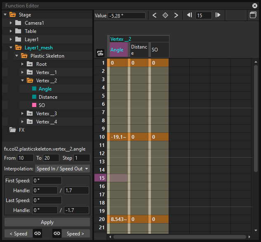Select Angle keyframe cell 8.543~

point(119,219)
